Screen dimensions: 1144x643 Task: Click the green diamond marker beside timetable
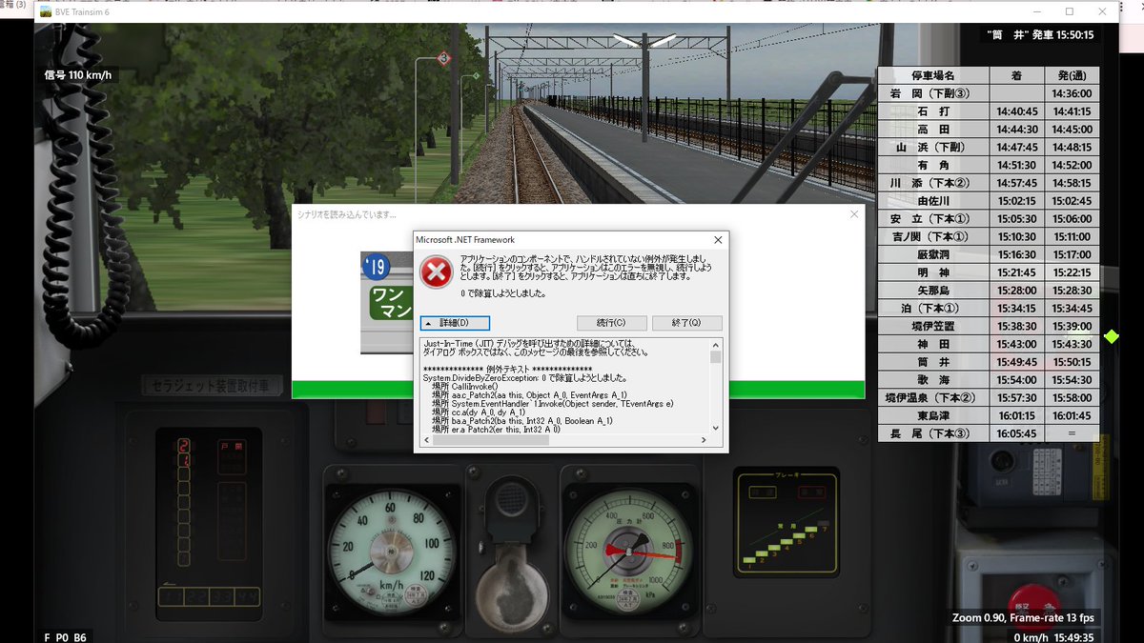click(x=1111, y=337)
